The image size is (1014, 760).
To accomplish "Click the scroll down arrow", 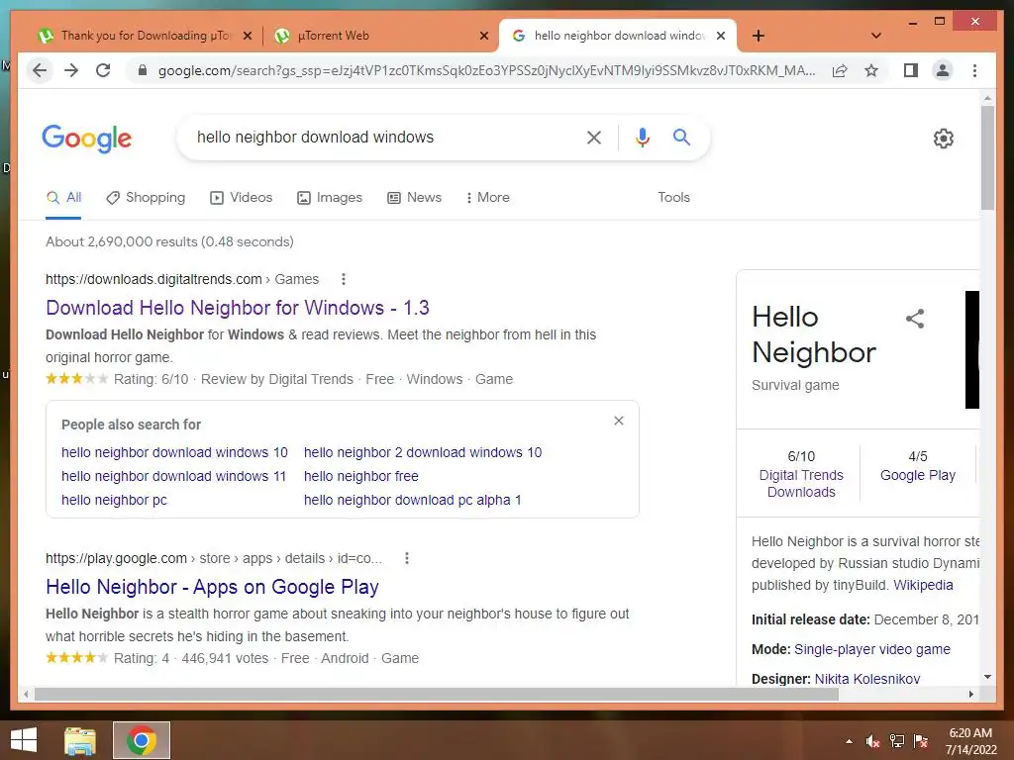I will [987, 677].
